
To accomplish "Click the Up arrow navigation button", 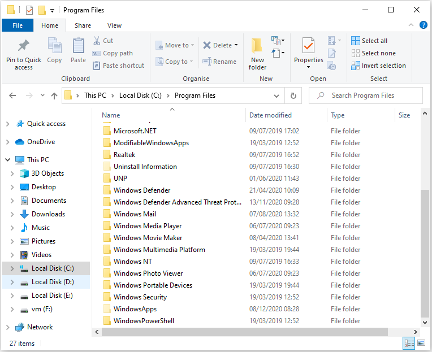I will tap(54, 95).
